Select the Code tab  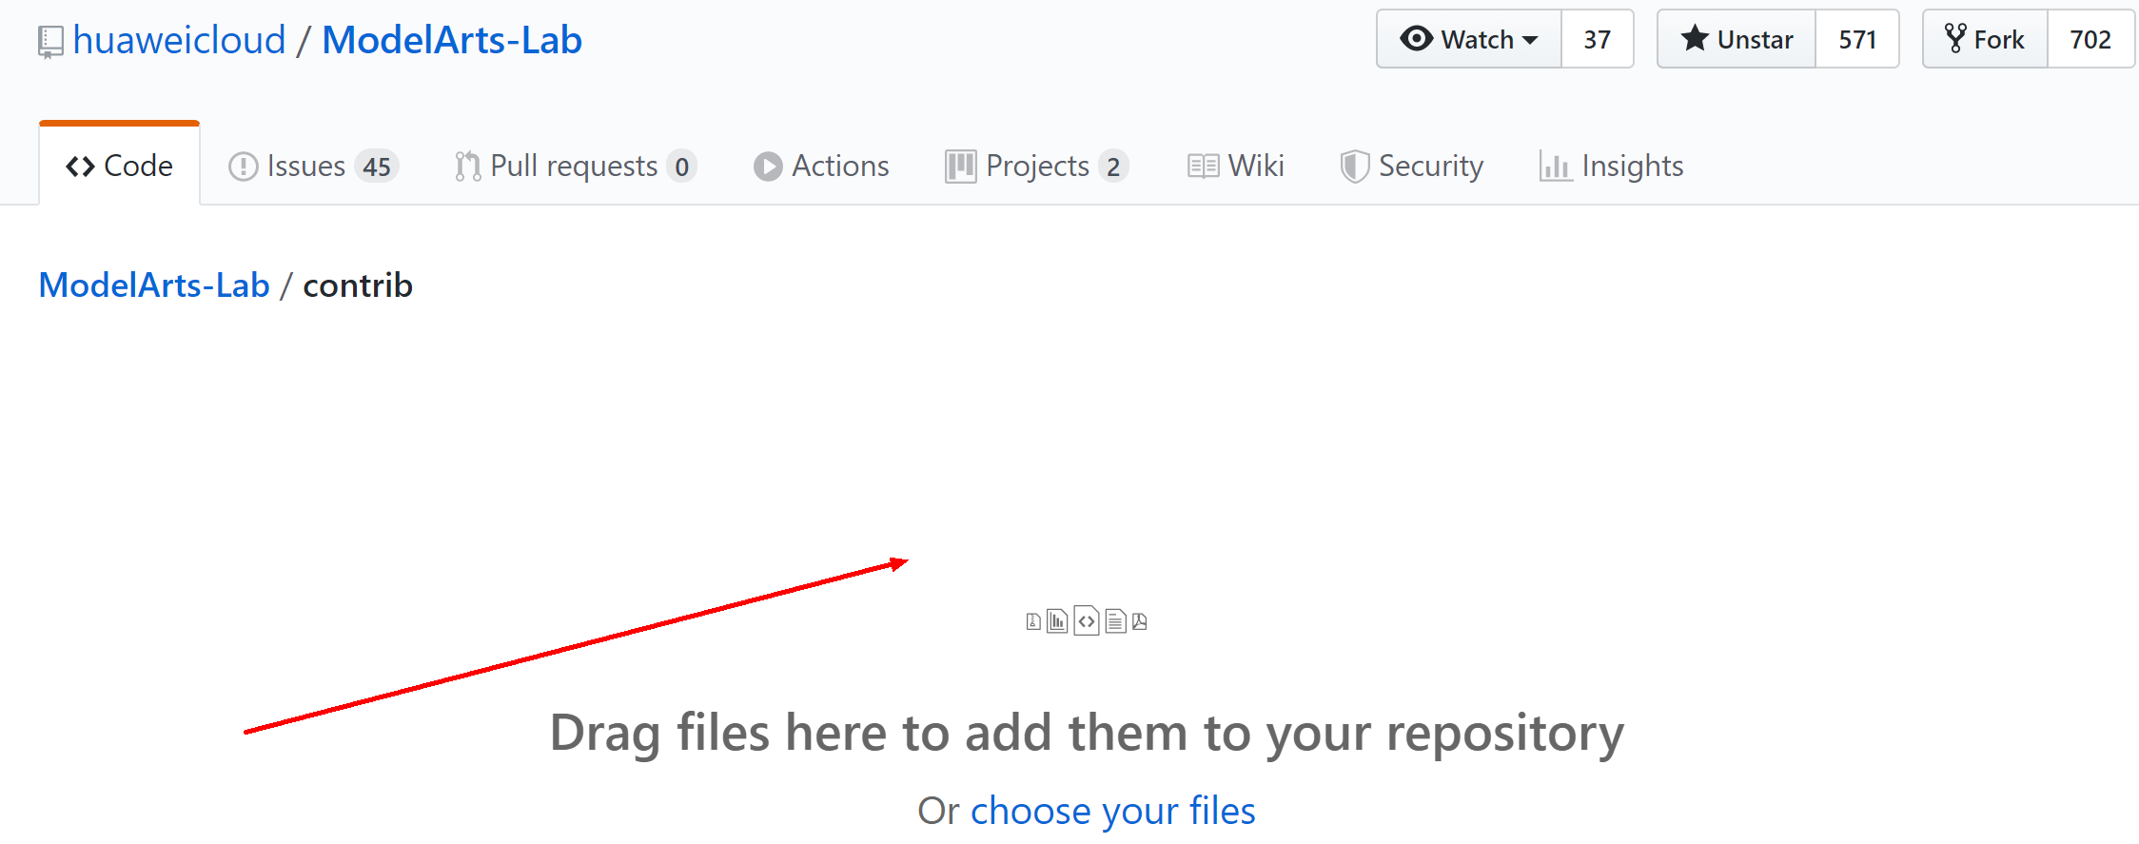(x=119, y=166)
